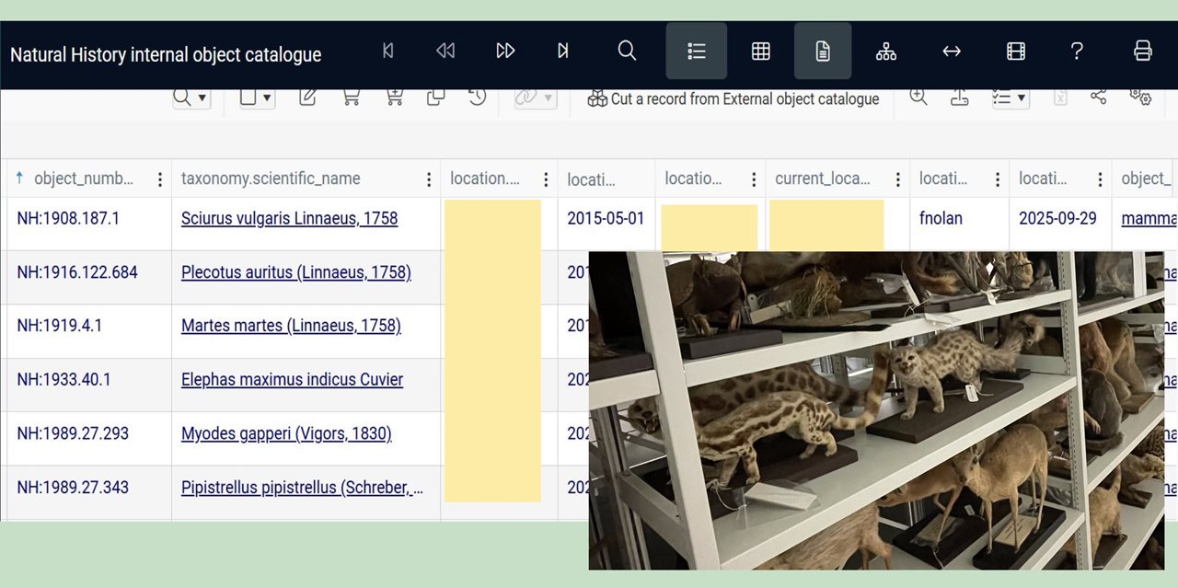
Task: Open the media filmstrip view
Action: (1016, 52)
